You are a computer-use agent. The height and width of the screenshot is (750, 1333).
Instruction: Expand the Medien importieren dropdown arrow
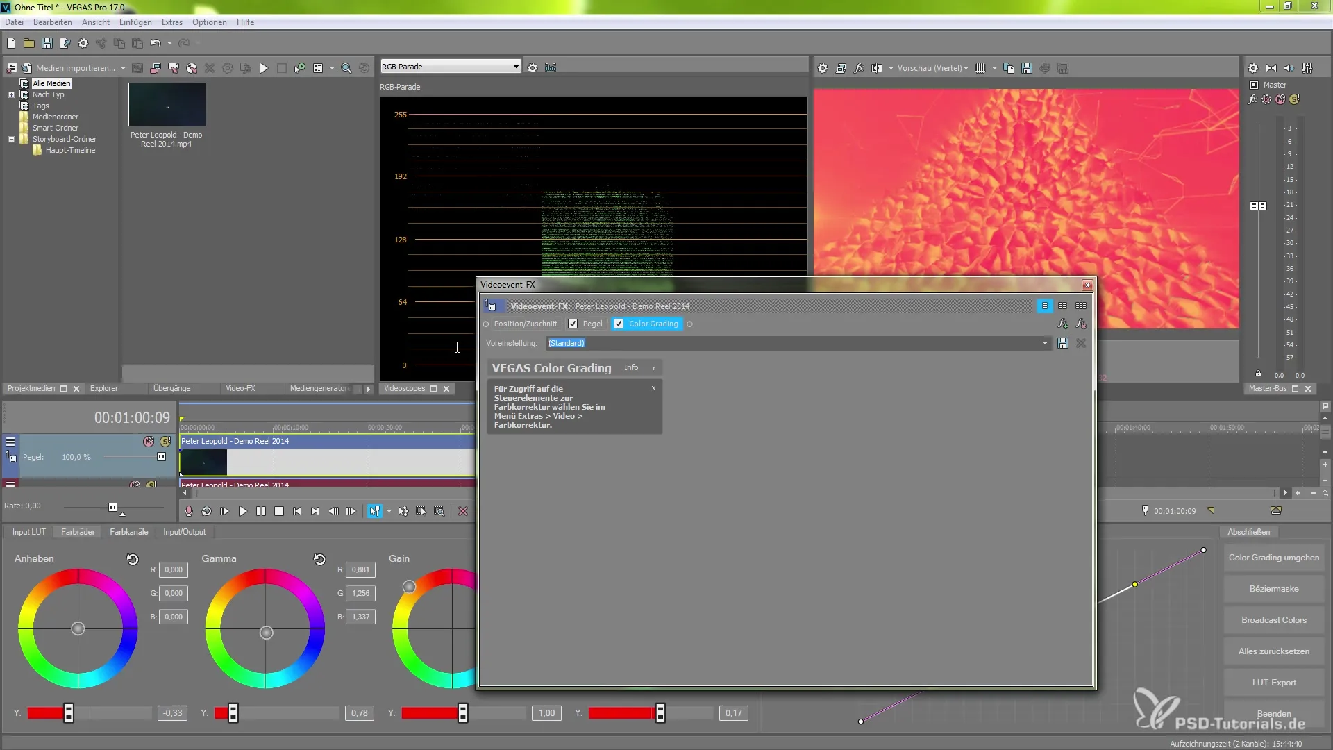point(123,68)
